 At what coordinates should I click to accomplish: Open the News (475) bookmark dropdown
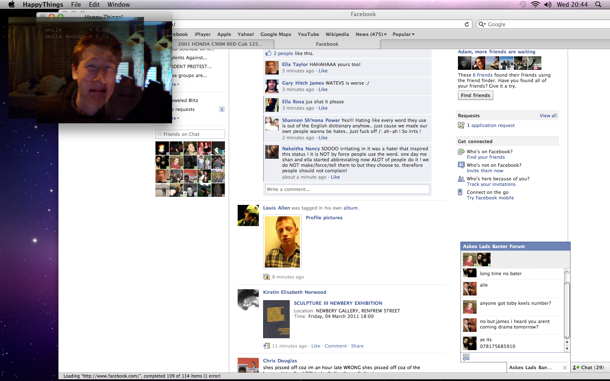coord(371,34)
